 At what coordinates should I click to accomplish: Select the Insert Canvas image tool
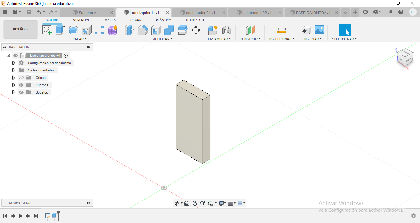319,30
